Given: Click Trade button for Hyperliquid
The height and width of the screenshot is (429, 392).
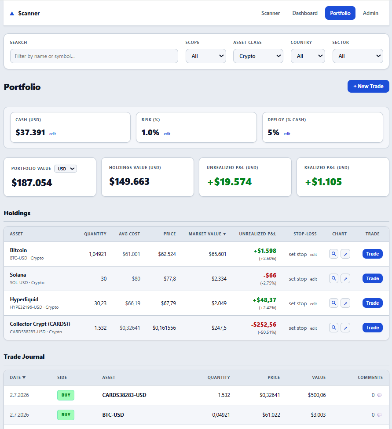Looking at the screenshot, I should click(373, 303).
